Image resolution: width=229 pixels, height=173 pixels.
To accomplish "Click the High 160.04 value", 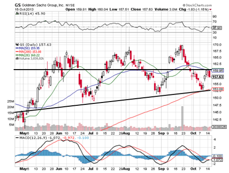I will point(98,10).
